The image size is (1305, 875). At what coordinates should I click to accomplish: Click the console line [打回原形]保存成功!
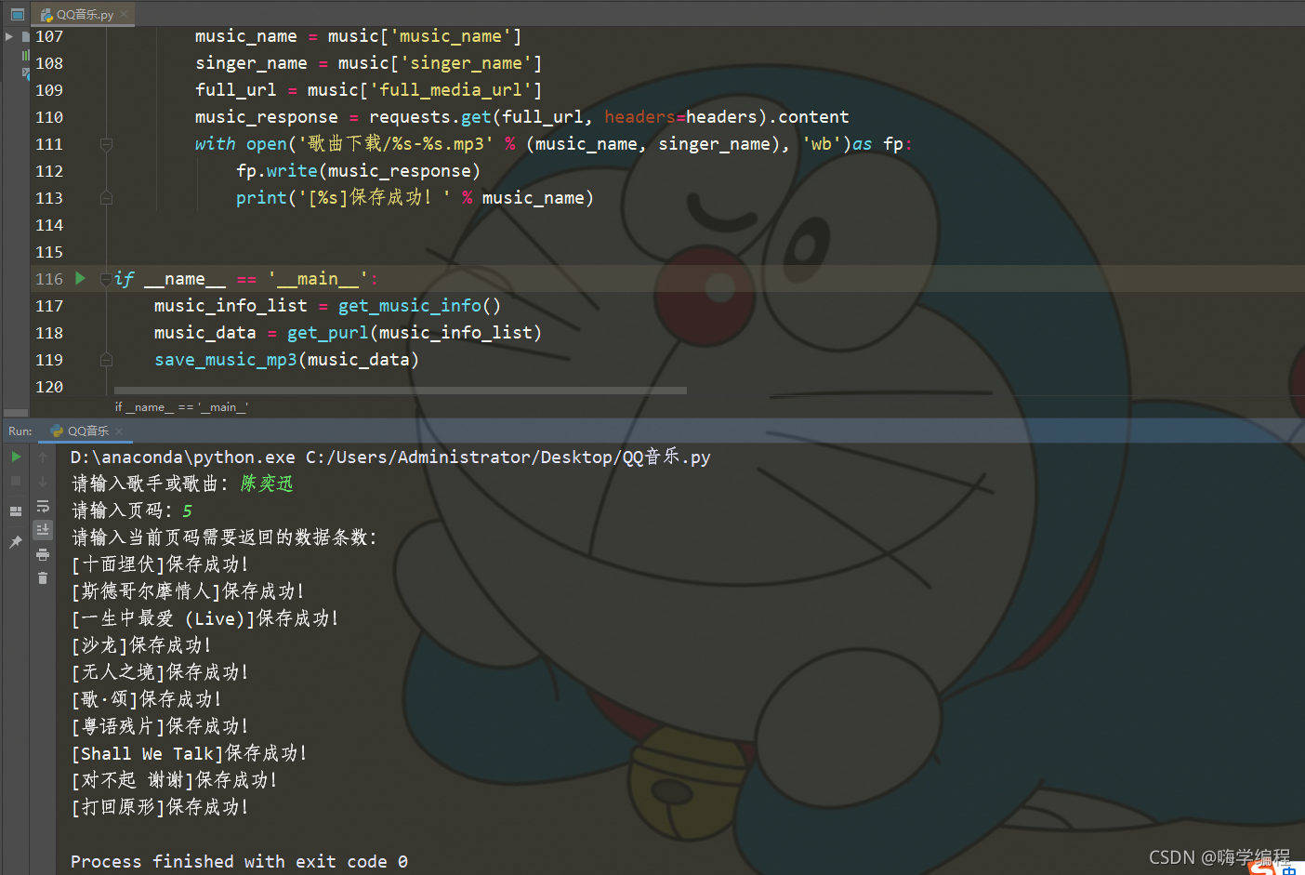click(160, 807)
